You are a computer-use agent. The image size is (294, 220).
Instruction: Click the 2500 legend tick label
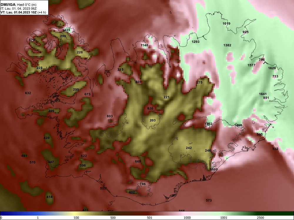pyautogui.click(x=260, y=218)
